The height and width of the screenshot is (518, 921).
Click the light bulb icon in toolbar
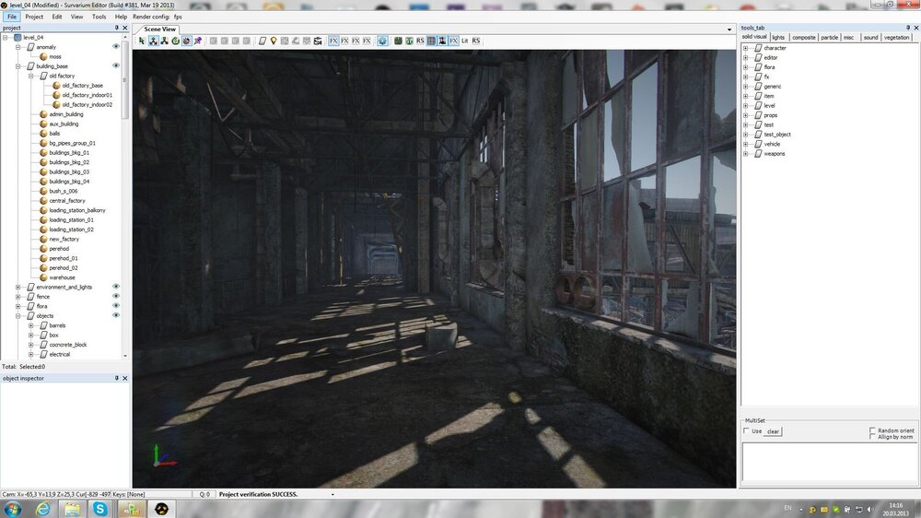(x=274, y=41)
